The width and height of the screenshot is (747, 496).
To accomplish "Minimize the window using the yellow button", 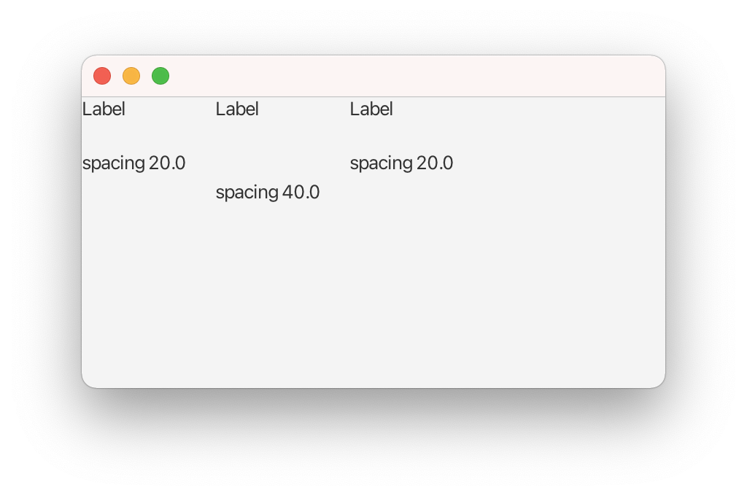I will 131,76.
